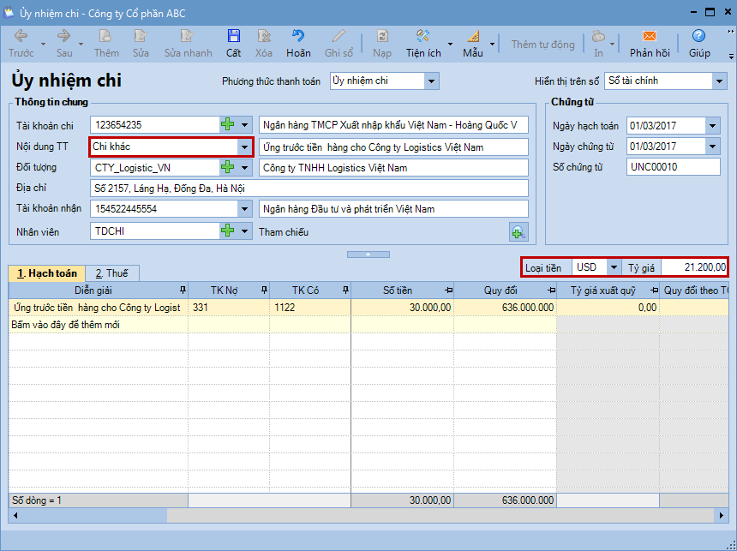
Task: Go to previous voucher with Trước
Action: [21, 43]
